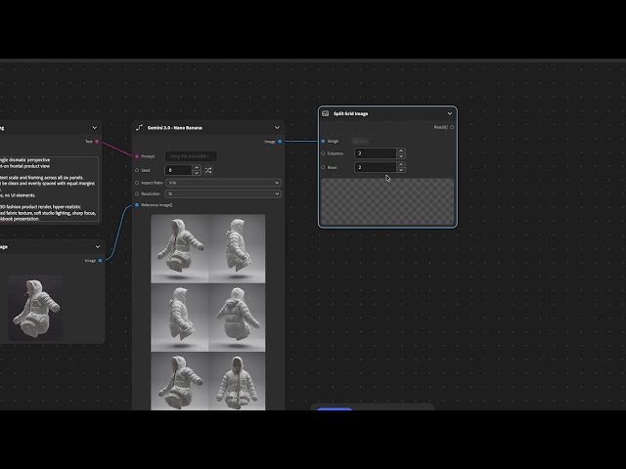This screenshot has width=626, height=469.
Task: Collapse the Split Grid Image node
Action: 450,113
